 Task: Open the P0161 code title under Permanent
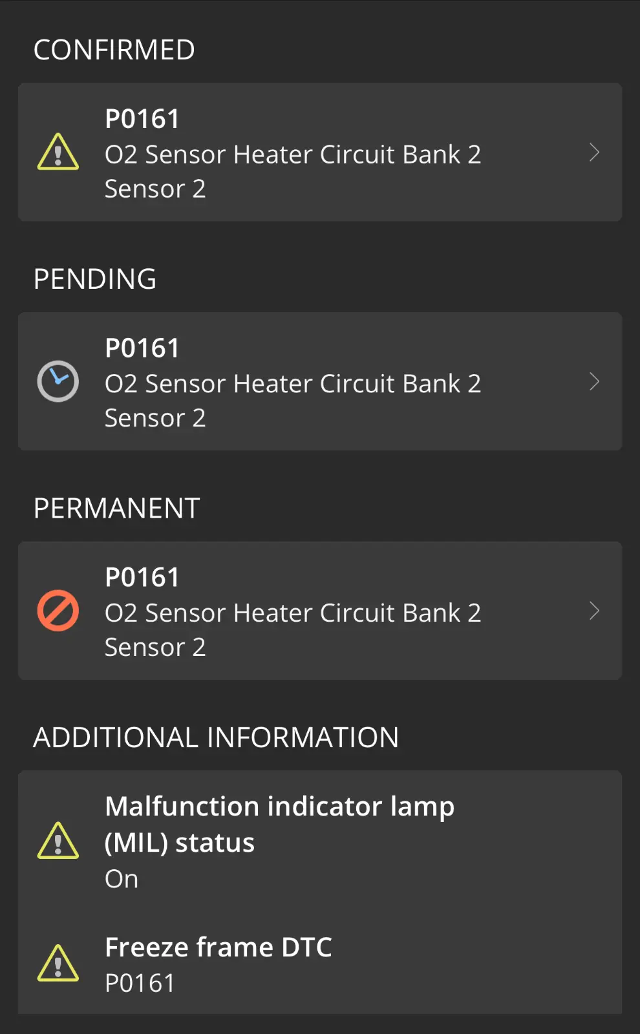142,577
